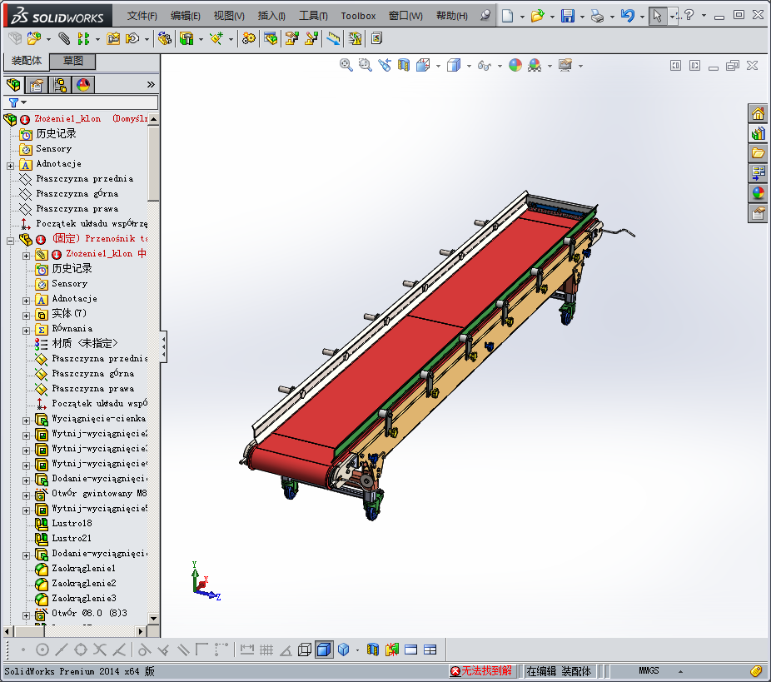Click the Section View icon
The width and height of the screenshot is (771, 682).
coord(404,65)
